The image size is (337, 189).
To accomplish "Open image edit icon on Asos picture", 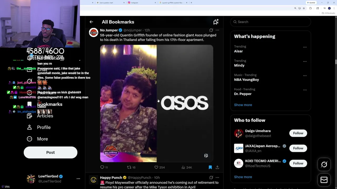I will pos(206,156).
